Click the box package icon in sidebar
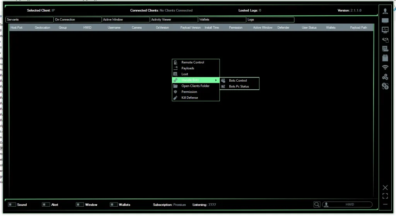The image size is (396, 216). pyautogui.click(x=385, y=58)
